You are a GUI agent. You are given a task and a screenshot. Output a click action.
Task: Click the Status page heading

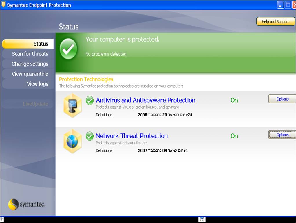[x=69, y=27]
